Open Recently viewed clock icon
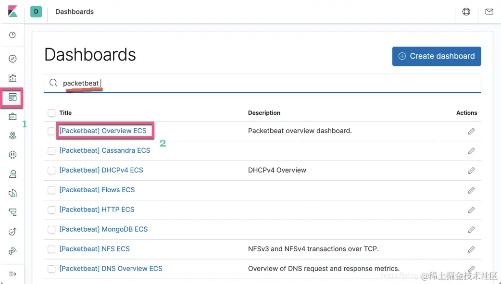Image resolution: width=501 pixels, height=284 pixels. point(13,35)
